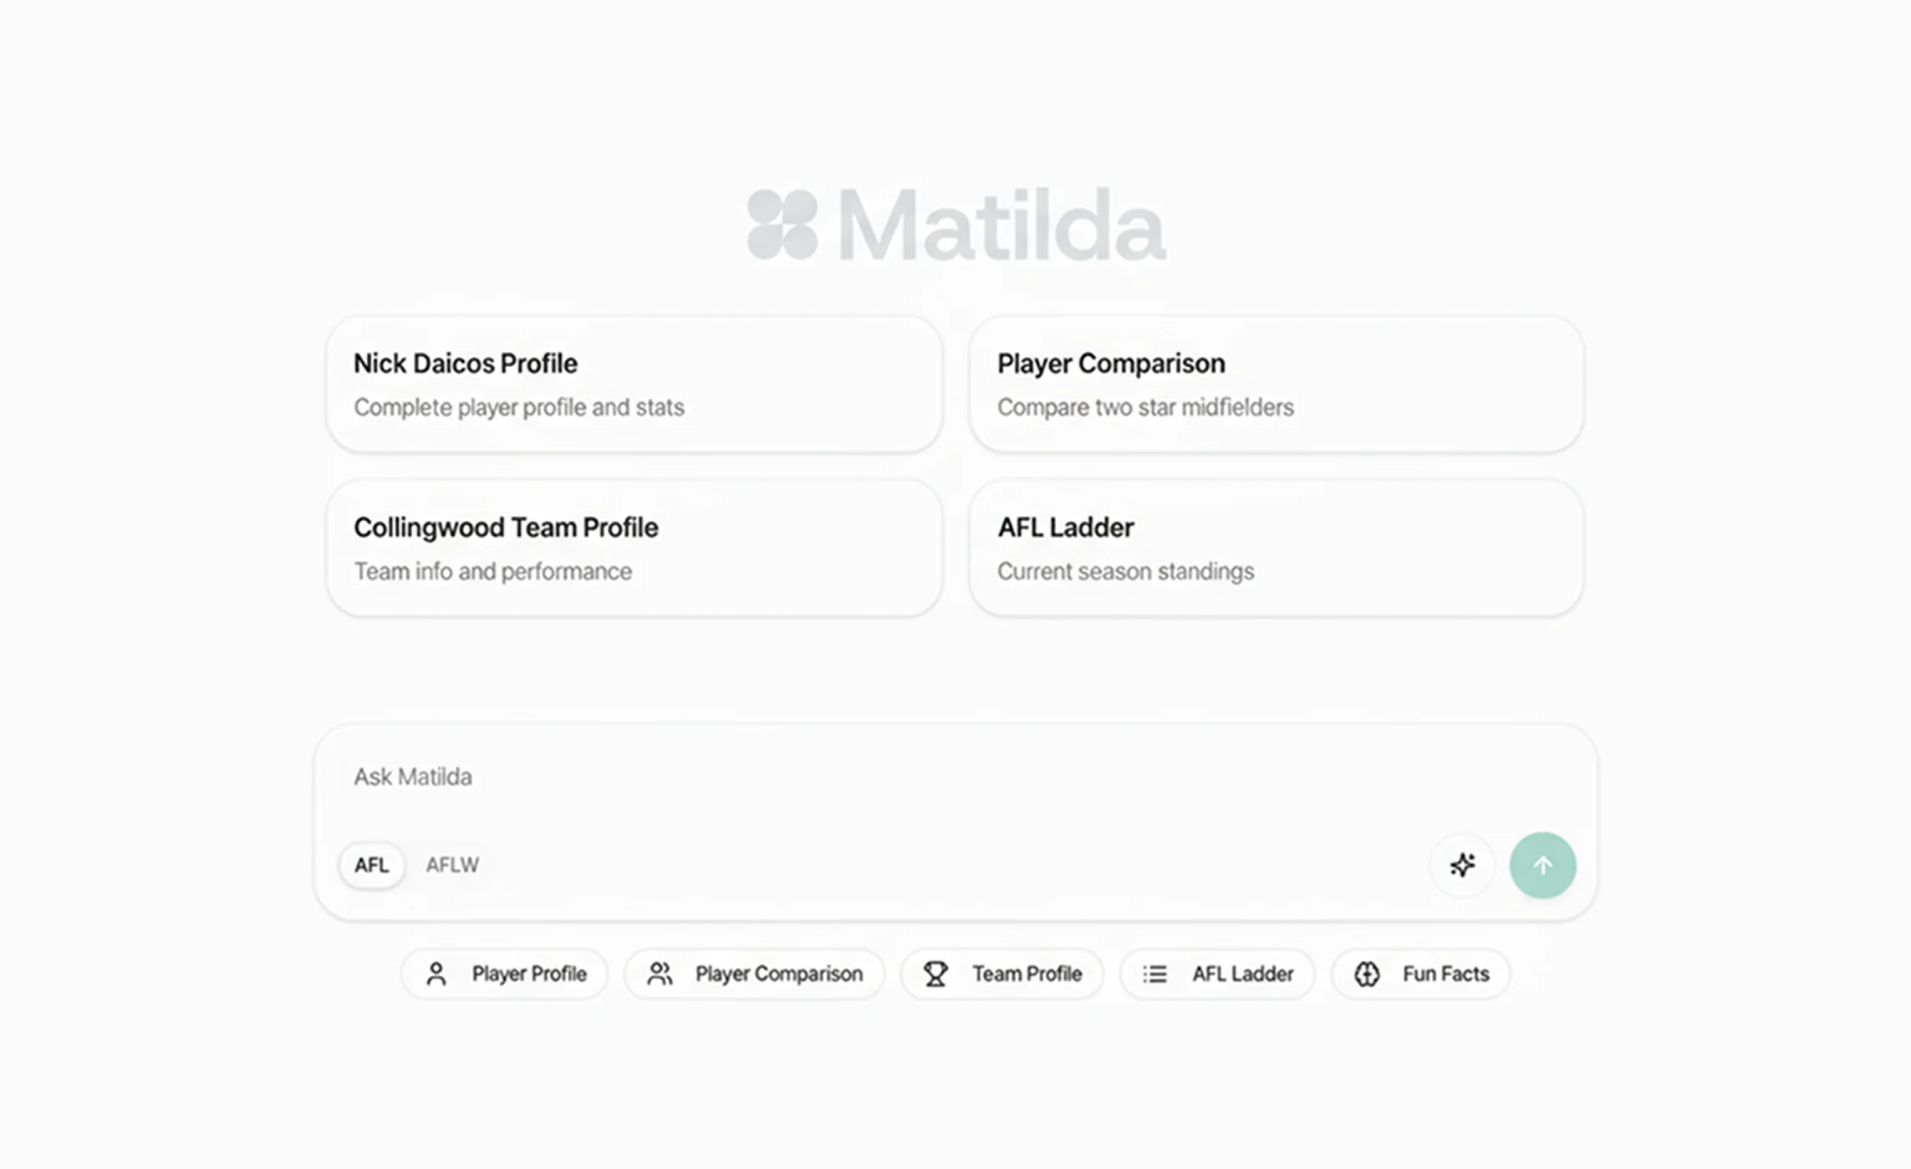Open the Nick Daicos Profile card
This screenshot has width=1911, height=1169.
[x=634, y=384]
